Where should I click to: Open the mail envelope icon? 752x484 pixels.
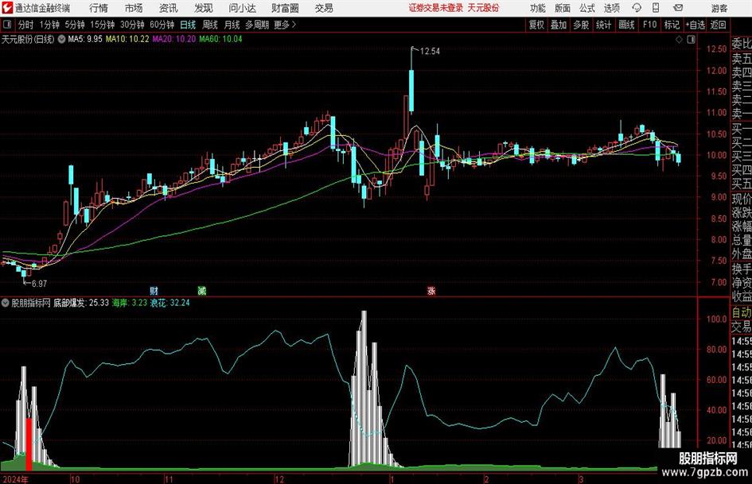678,8
